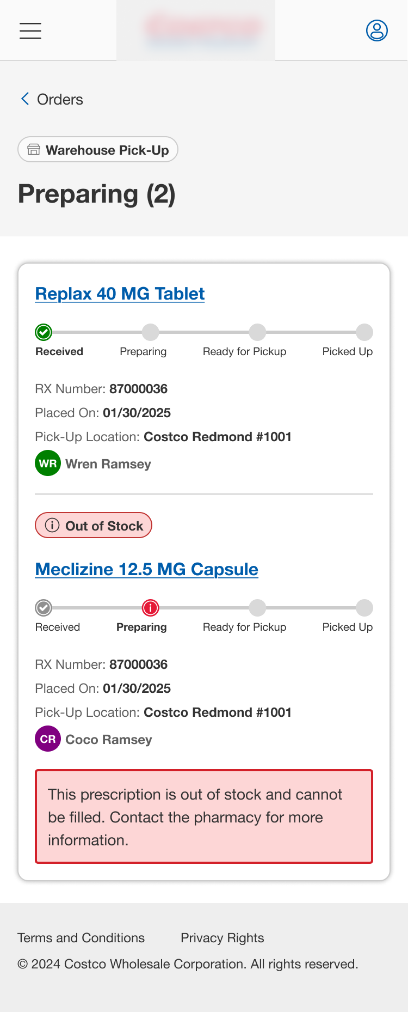Click the green Received checkmark for Replax

point(44,332)
